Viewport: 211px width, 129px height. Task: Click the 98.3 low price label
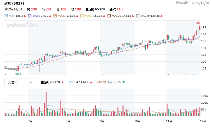18,74
